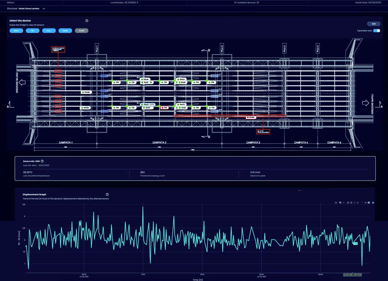The image size is (388, 281).
Task: Expand the Structure Ponte Fiume Lambro dropdown
Action: tap(44, 9)
